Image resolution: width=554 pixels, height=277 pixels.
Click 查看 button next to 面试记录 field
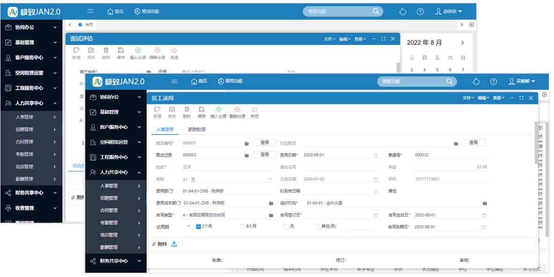coord(265,155)
